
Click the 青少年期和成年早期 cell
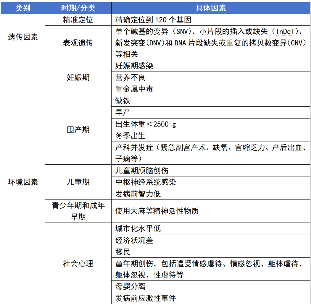78,211
